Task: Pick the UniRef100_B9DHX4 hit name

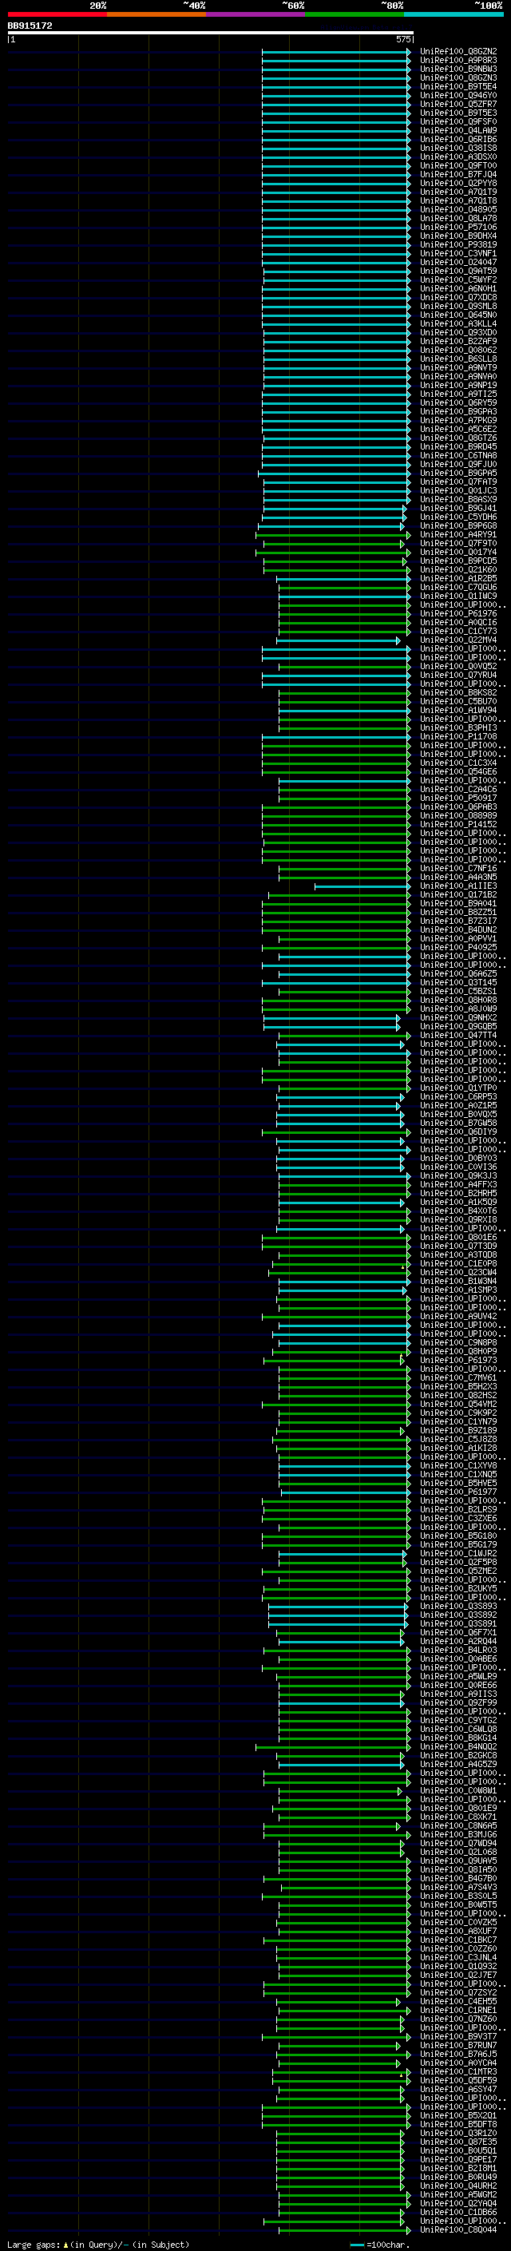Action: pos(458,236)
